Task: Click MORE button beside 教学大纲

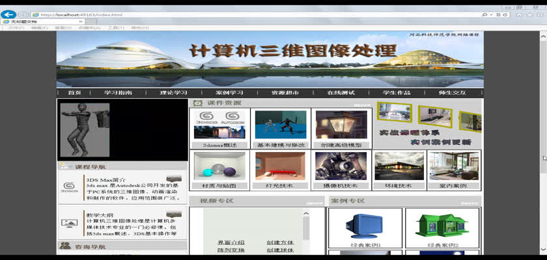Action: pos(174,214)
